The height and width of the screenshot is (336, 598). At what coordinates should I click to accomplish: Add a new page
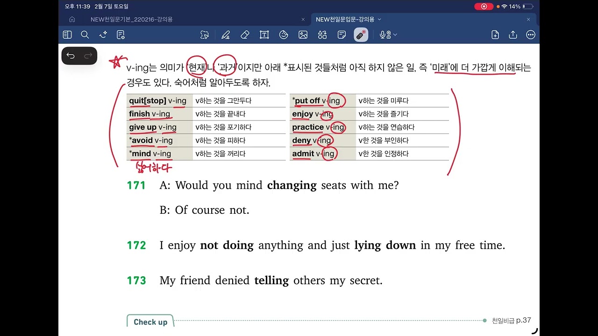click(x=495, y=35)
